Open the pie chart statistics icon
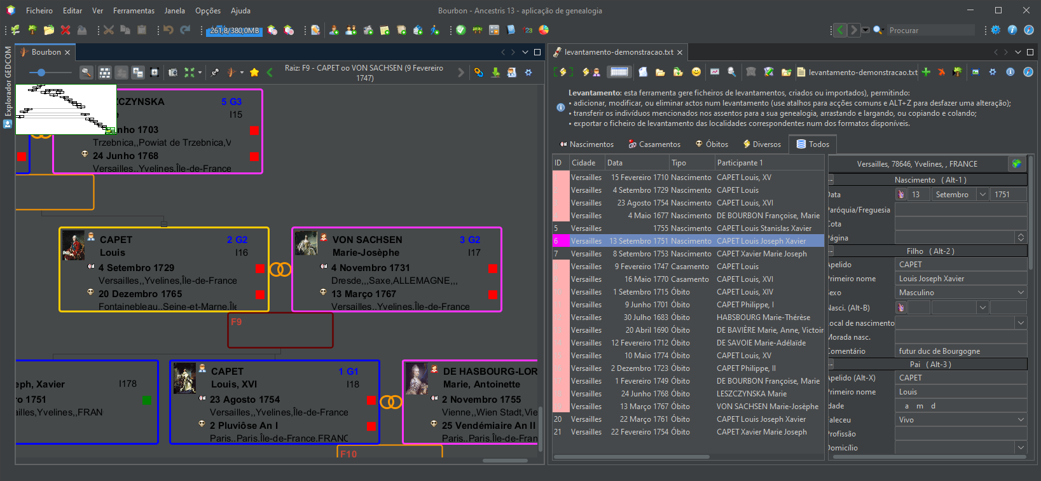The width and height of the screenshot is (1041, 481). click(x=544, y=30)
